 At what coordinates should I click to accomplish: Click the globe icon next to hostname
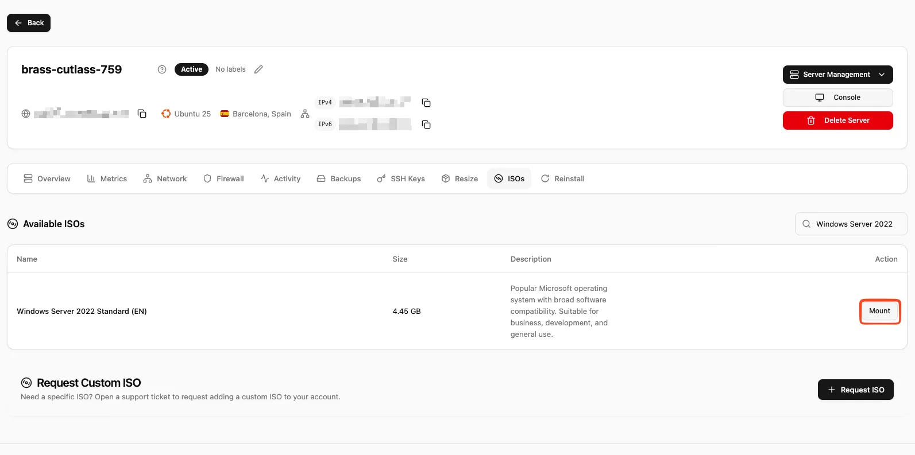coord(26,114)
